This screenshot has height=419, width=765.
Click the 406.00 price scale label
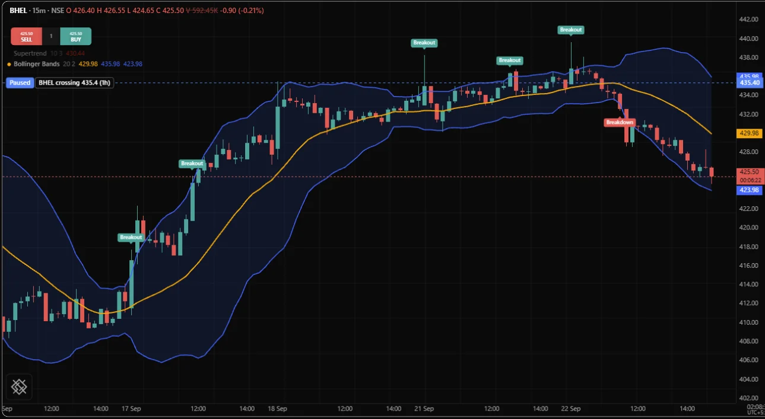click(749, 360)
